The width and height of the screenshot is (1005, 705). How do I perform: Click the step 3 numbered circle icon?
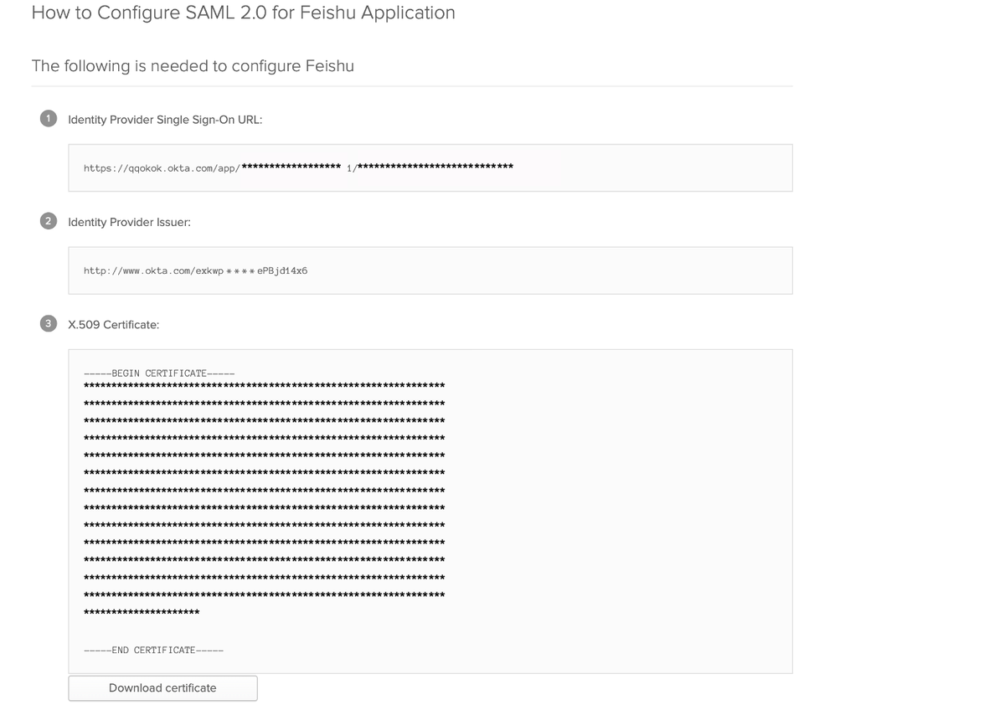point(48,323)
